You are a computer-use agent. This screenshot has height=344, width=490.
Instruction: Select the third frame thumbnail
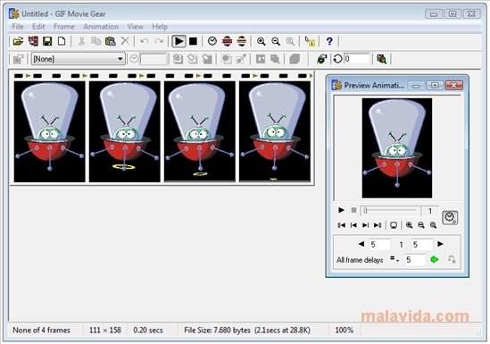[200, 131]
